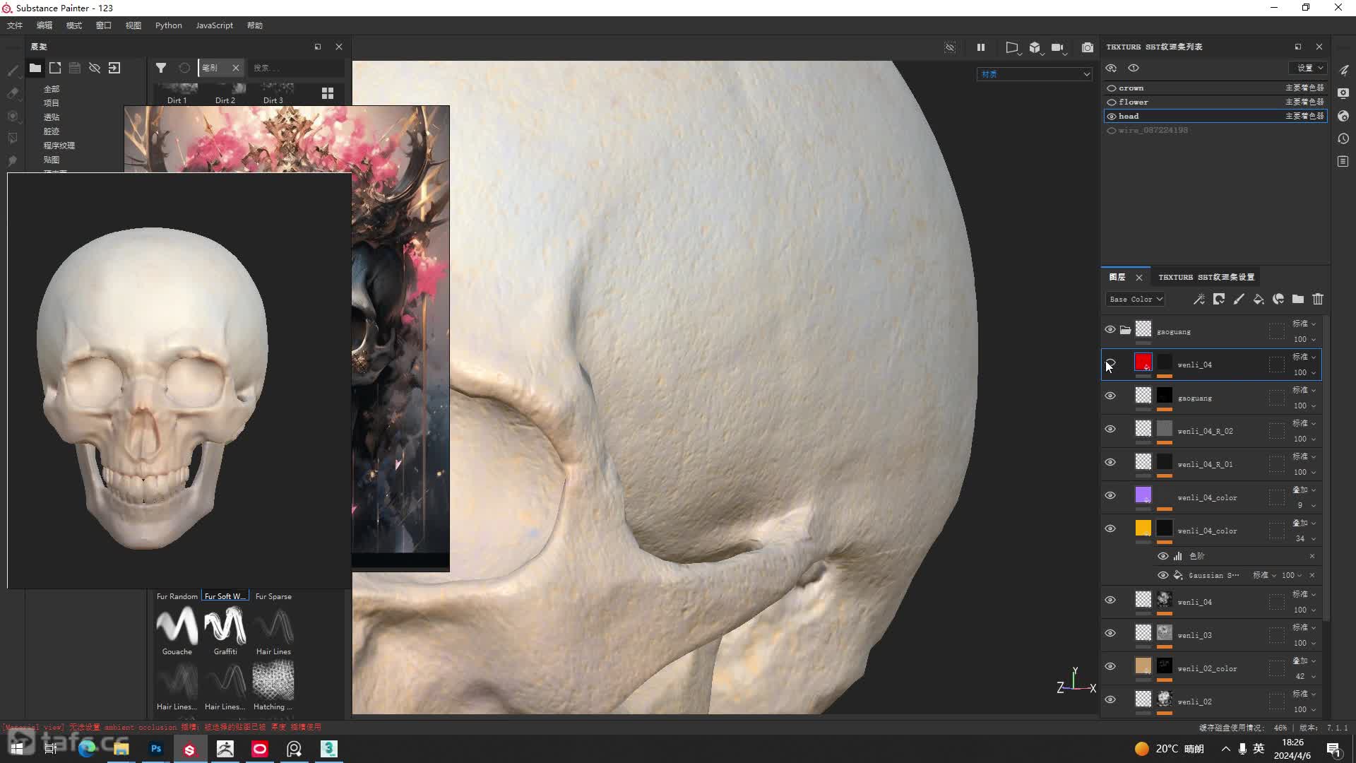
Task: Click the add mask icon in layers toolbar
Action: (1219, 300)
